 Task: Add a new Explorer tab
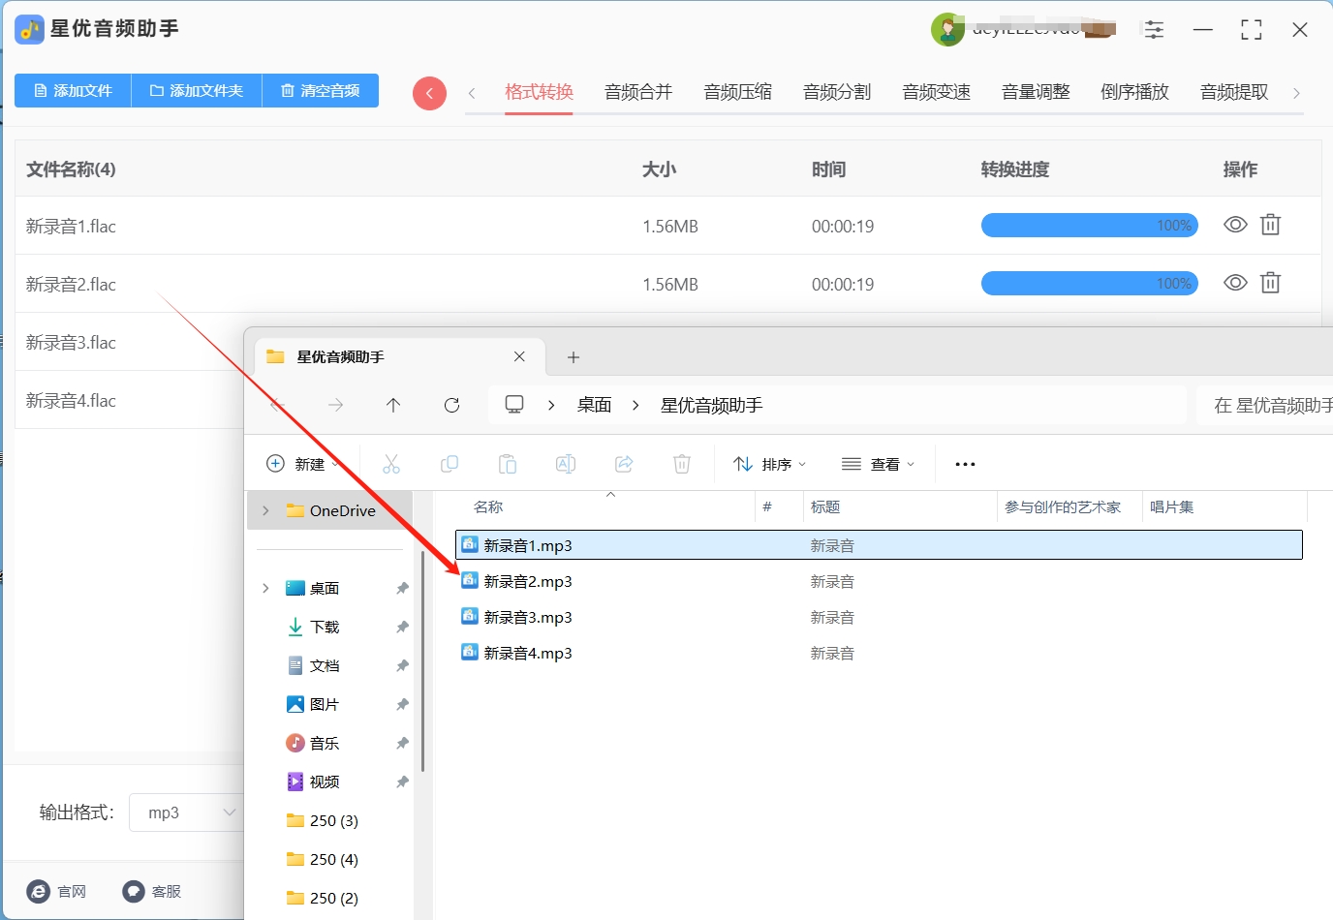pyautogui.click(x=573, y=357)
